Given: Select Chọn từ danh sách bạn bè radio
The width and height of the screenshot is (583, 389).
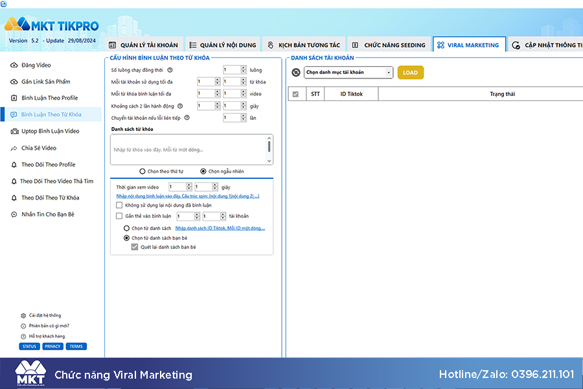Looking at the screenshot, I should [x=126, y=238].
